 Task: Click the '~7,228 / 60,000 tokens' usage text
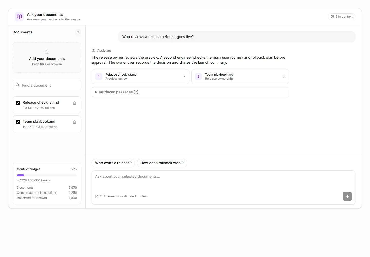click(x=34, y=180)
